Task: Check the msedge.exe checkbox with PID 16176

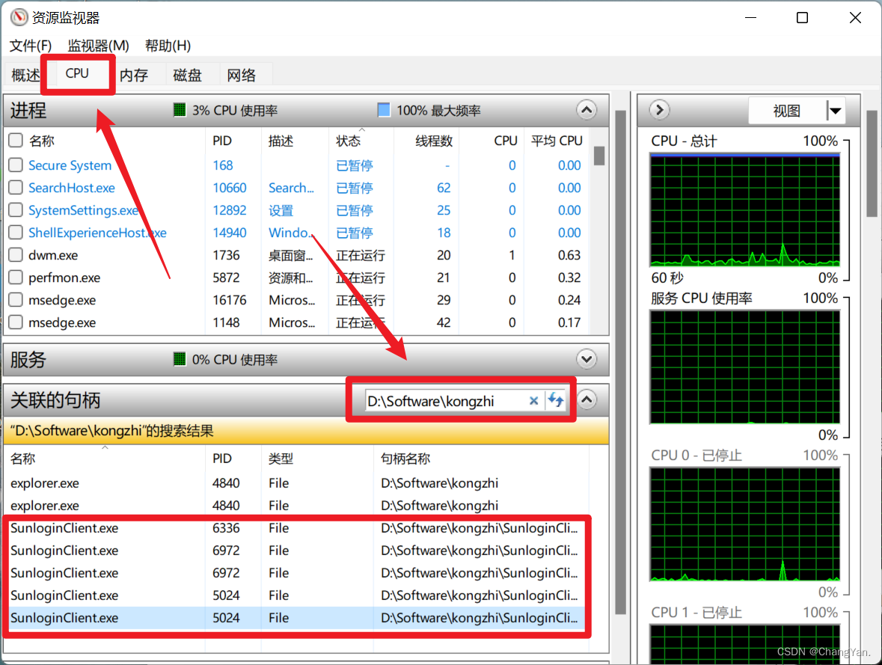Action: click(x=16, y=300)
